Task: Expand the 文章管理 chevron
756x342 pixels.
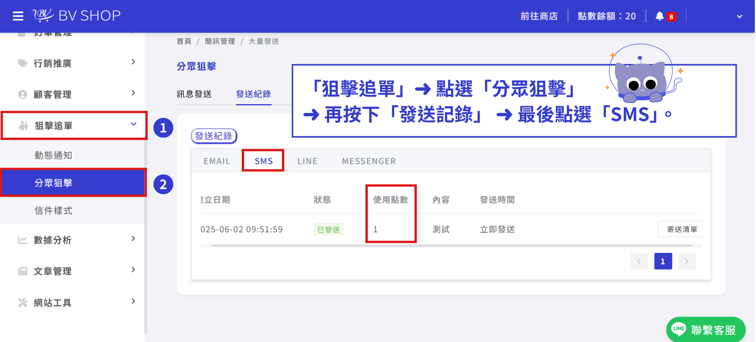Action: click(133, 270)
